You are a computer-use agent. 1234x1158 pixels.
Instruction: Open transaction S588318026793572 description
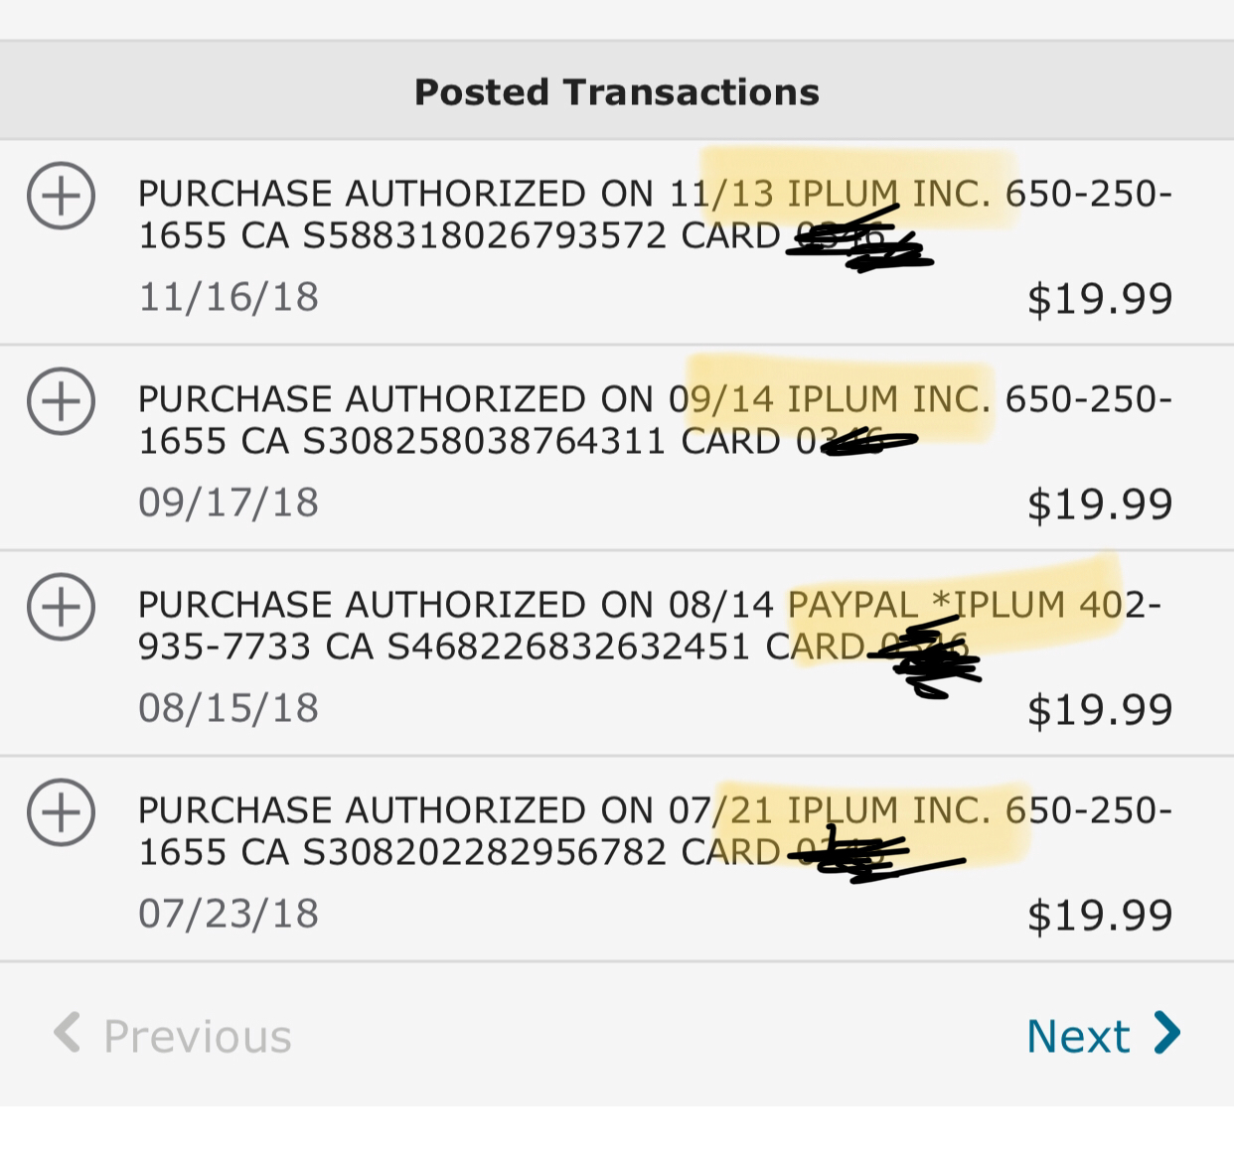pos(655,215)
